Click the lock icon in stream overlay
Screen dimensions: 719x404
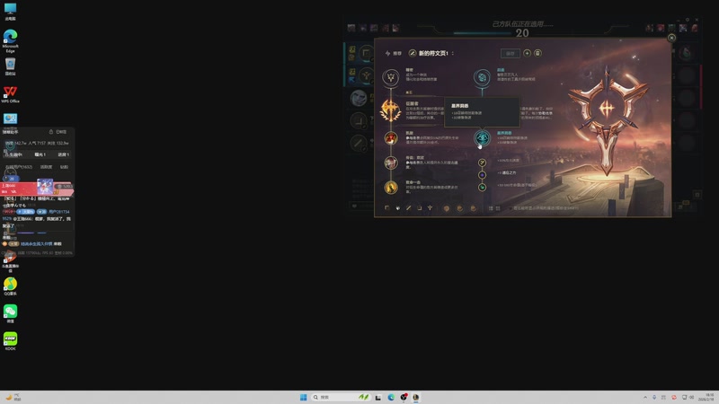coord(51,131)
